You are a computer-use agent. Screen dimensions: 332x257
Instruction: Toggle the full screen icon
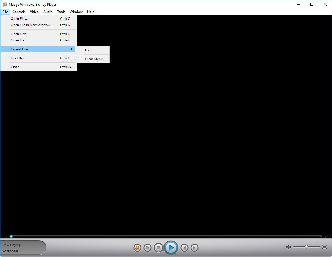[x=324, y=247]
